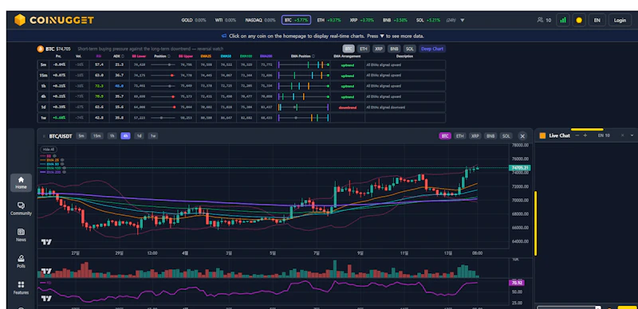
Task: Select the 1d chart timeframe
Action: [139, 136]
